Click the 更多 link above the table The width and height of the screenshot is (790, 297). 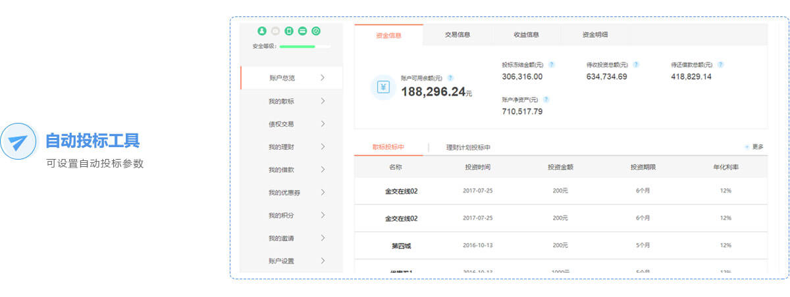pos(754,147)
